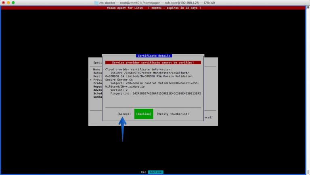Select the Summa step in the wizard list
This screenshot has height=175, width=310.
[98, 97]
